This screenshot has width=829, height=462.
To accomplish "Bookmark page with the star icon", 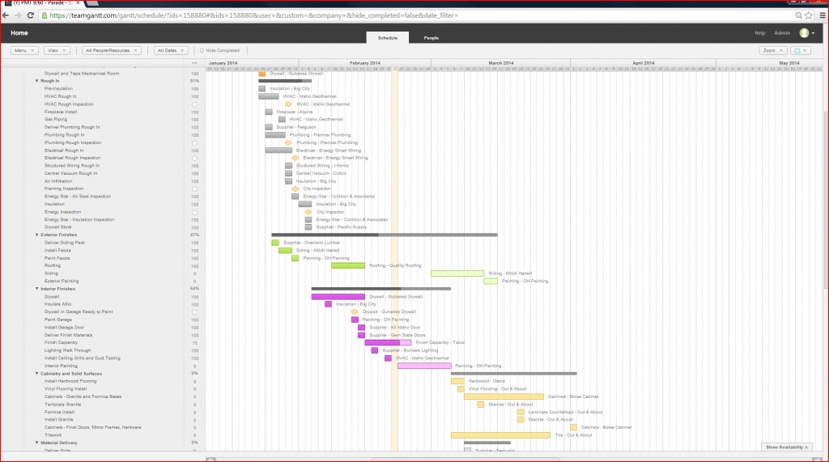I will (809, 15).
